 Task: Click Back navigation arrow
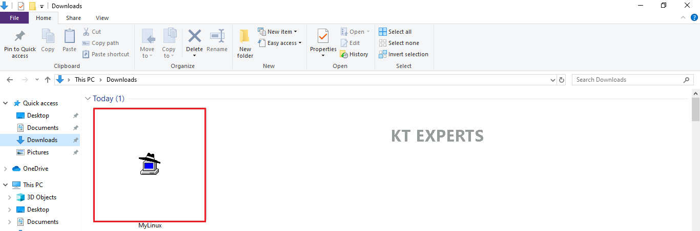[x=10, y=80]
